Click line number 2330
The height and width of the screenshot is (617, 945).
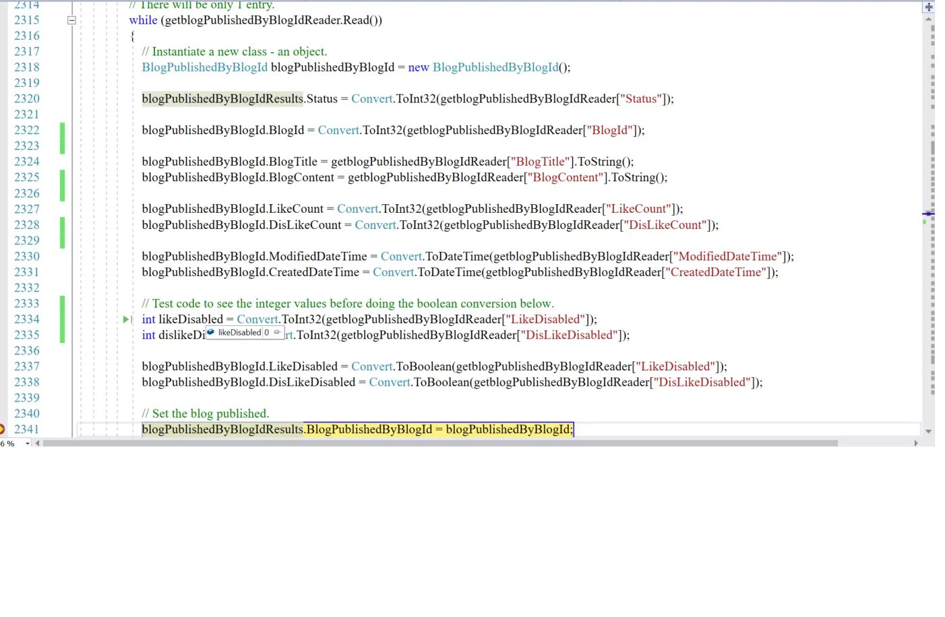[27, 256]
